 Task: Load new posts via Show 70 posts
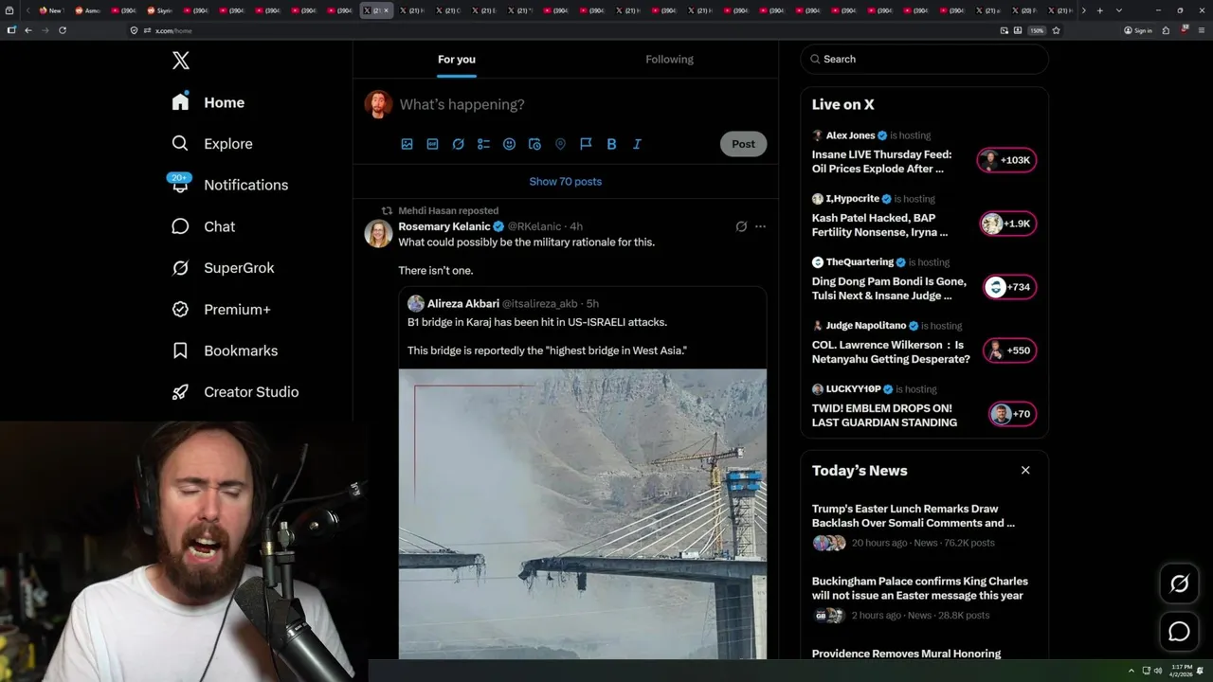(566, 181)
